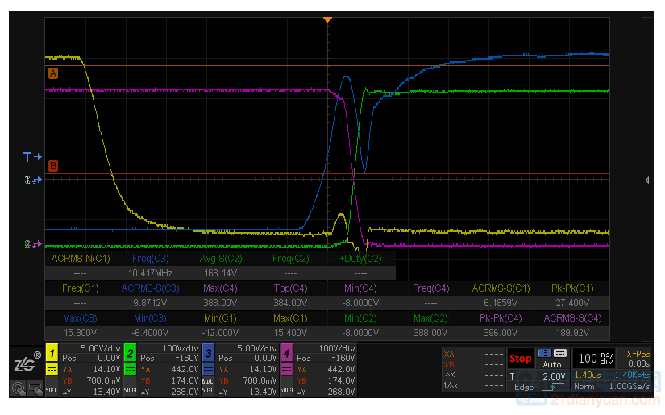Image resolution: width=665 pixels, height=415 pixels.
Task: Select channel 3 probe ratio 50:1
Action: click(208, 390)
